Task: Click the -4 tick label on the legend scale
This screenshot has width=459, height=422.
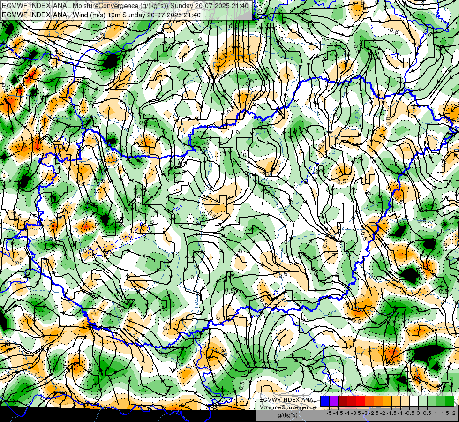Action: tap(347, 413)
